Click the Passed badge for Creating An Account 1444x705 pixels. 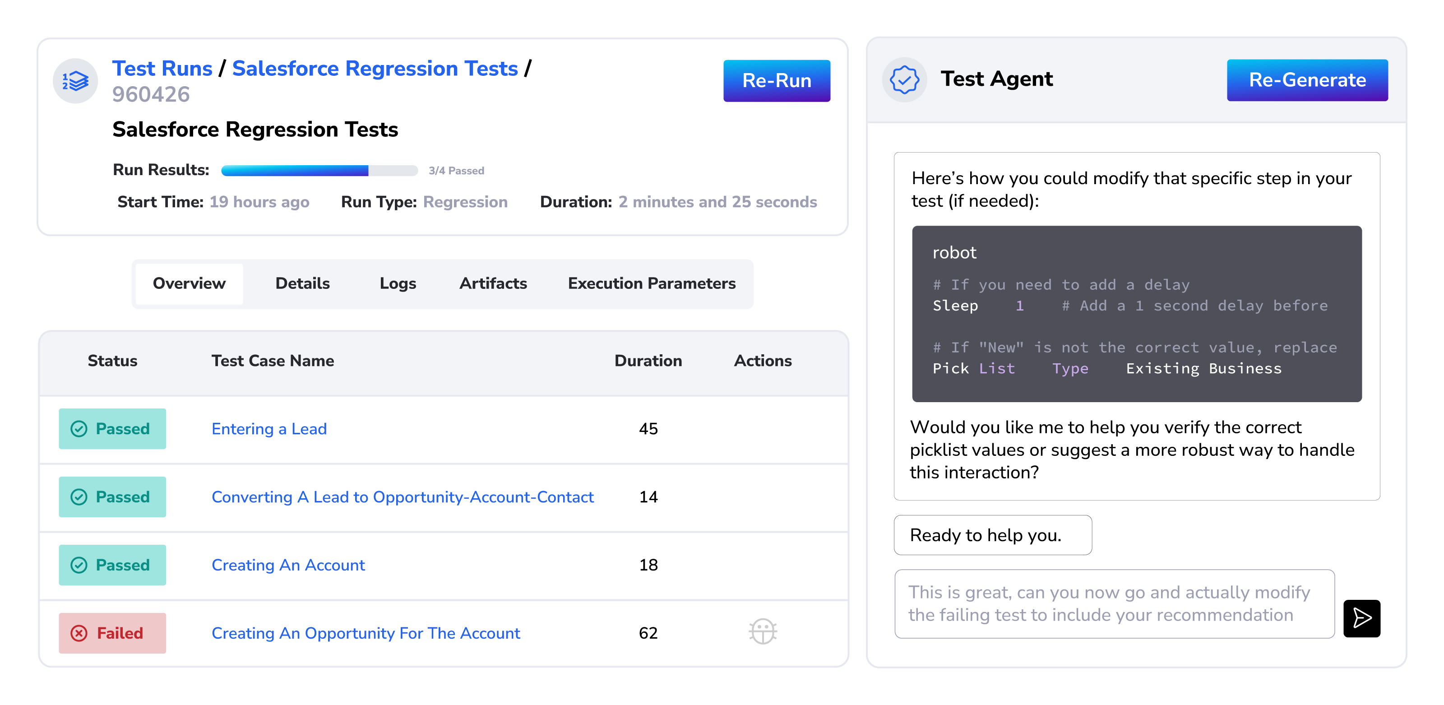click(112, 565)
